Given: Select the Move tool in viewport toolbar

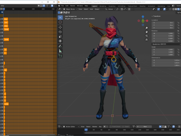Looking at the screenshot, I should (x=60, y=27).
